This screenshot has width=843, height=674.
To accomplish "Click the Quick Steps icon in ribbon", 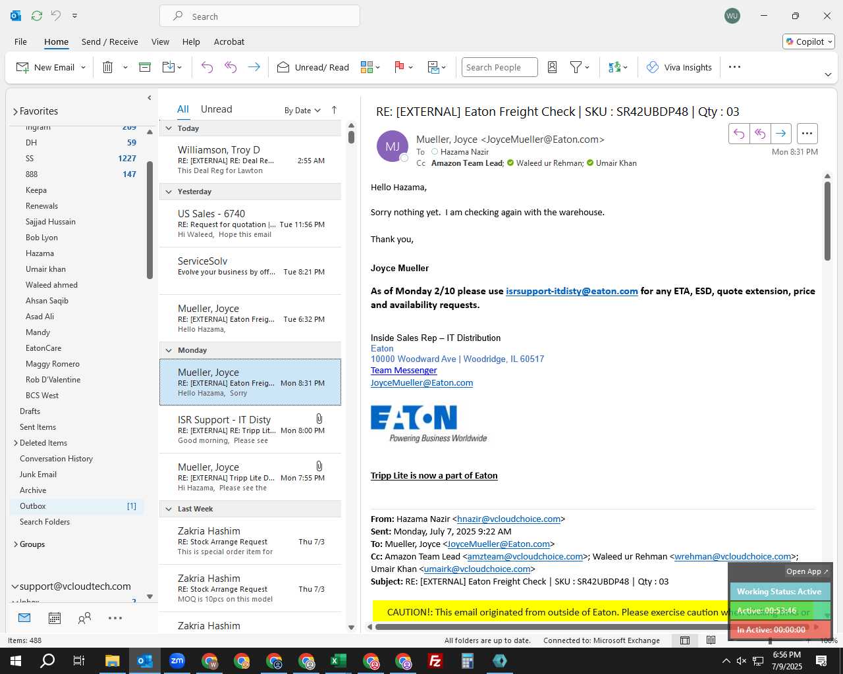I will [x=433, y=67].
